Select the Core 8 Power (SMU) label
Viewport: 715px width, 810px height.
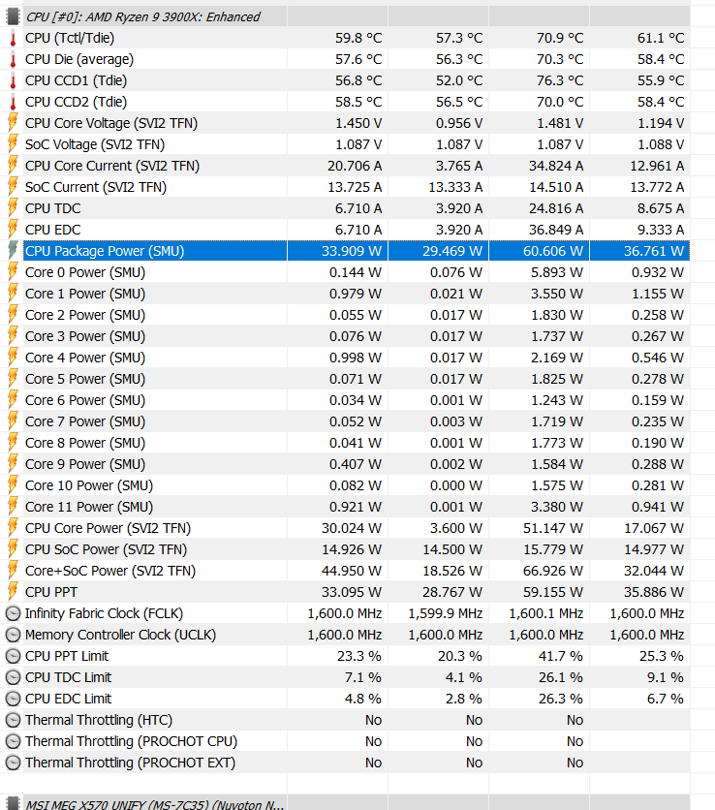[x=85, y=443]
